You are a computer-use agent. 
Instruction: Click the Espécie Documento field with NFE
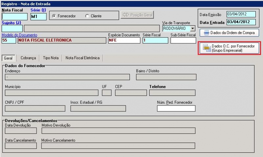coord(124,40)
